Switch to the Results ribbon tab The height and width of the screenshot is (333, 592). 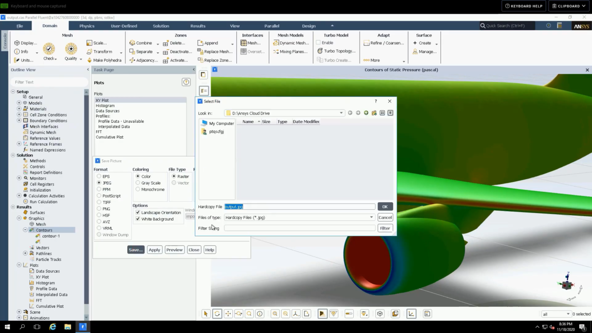click(x=198, y=26)
